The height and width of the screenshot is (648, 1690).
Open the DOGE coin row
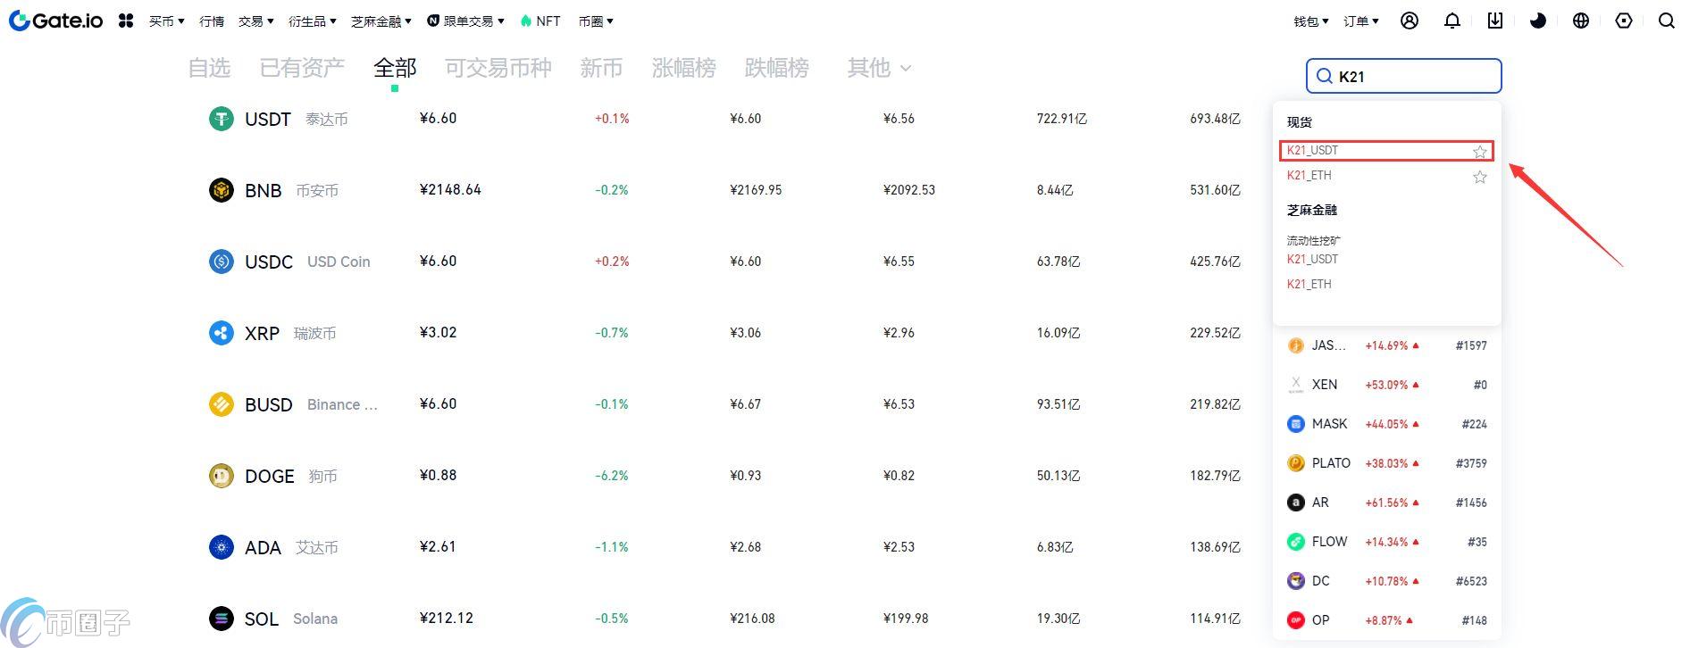coord(269,477)
